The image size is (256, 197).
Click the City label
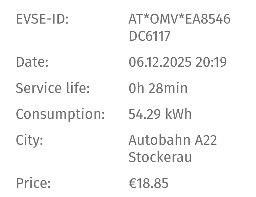point(29,140)
